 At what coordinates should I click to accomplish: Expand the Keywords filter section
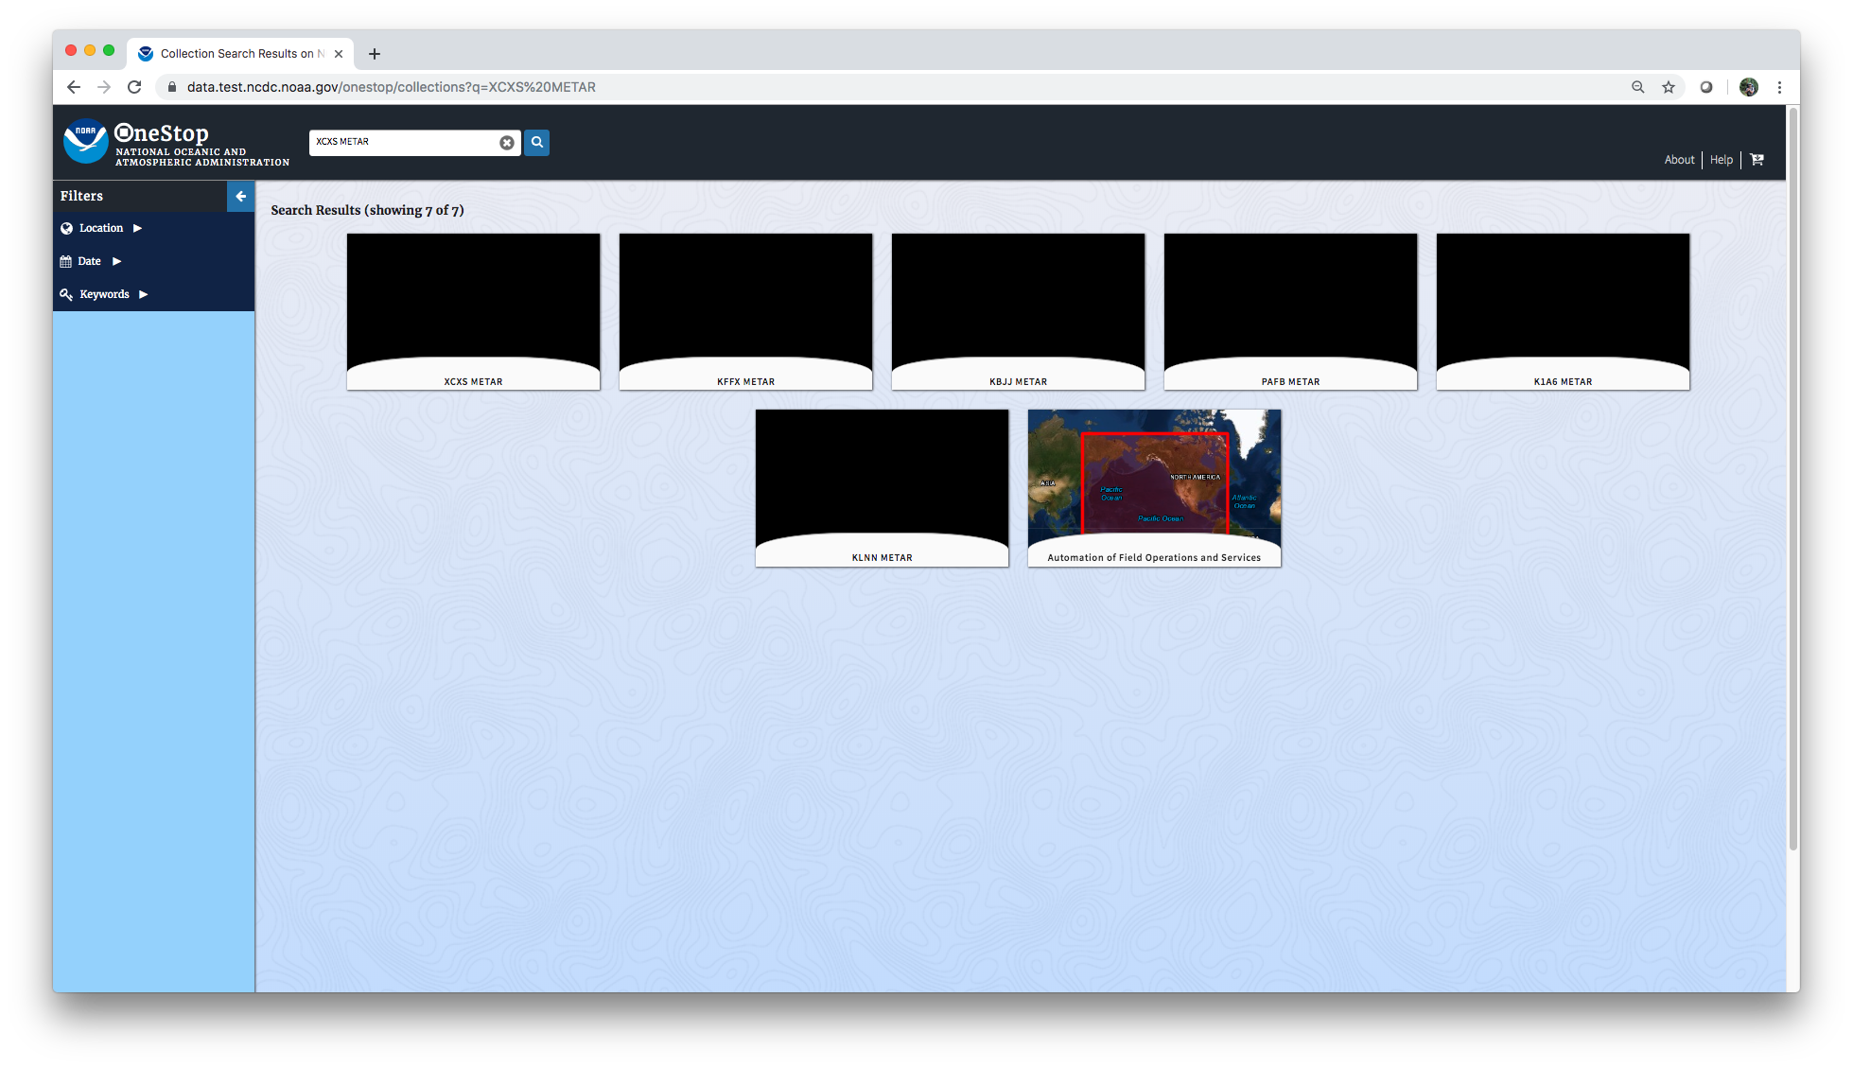pyautogui.click(x=144, y=294)
